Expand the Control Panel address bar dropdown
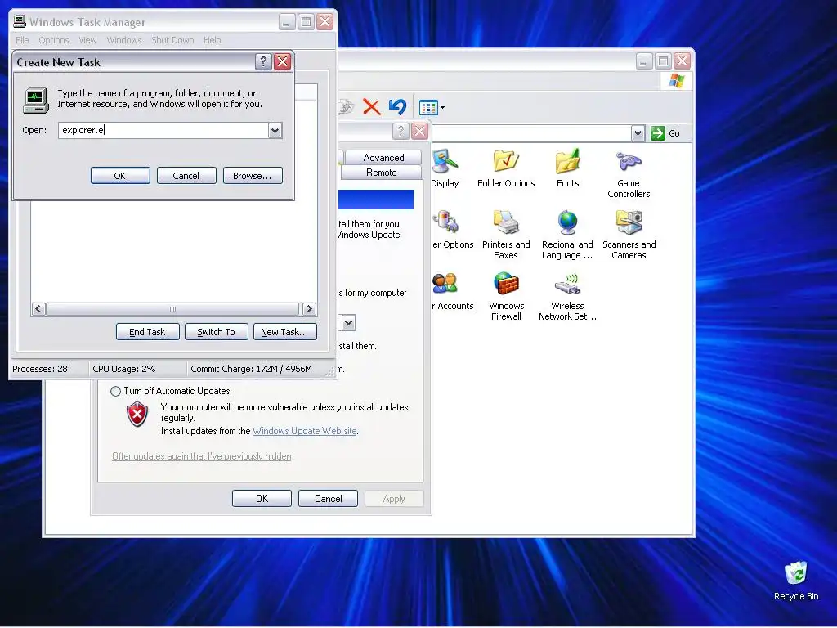The image size is (837, 628). point(638,133)
